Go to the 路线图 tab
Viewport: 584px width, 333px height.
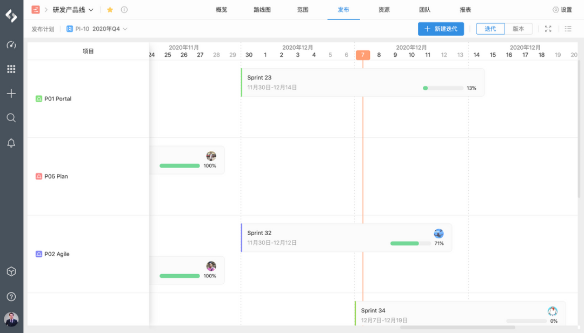click(262, 9)
